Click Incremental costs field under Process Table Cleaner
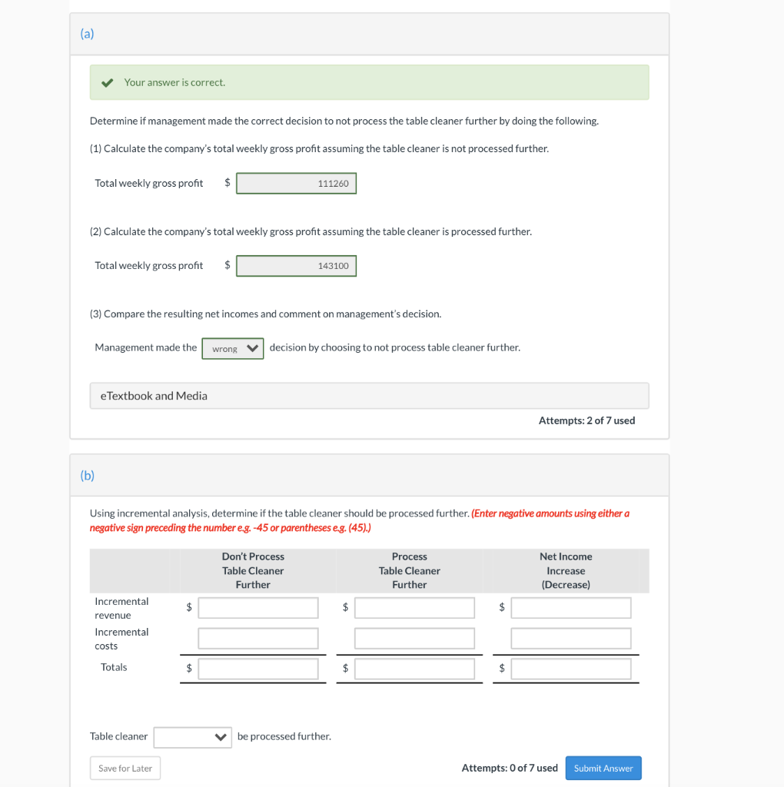 click(x=414, y=639)
